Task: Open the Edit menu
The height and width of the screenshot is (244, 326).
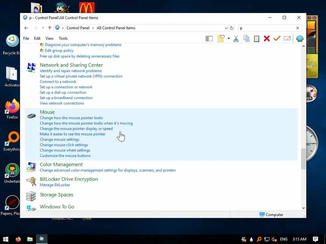Action: 37,38
